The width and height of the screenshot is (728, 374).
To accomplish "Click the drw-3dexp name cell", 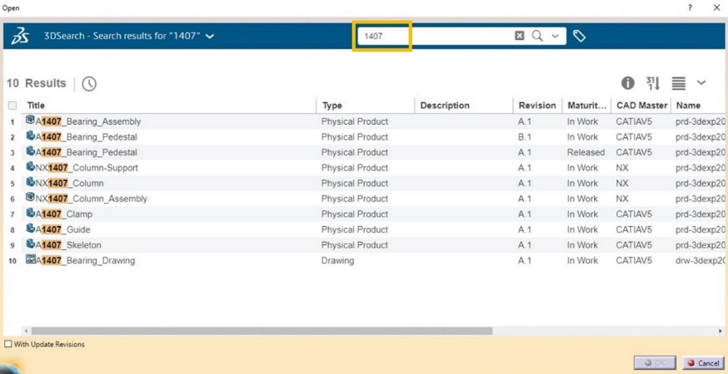I will point(701,260).
